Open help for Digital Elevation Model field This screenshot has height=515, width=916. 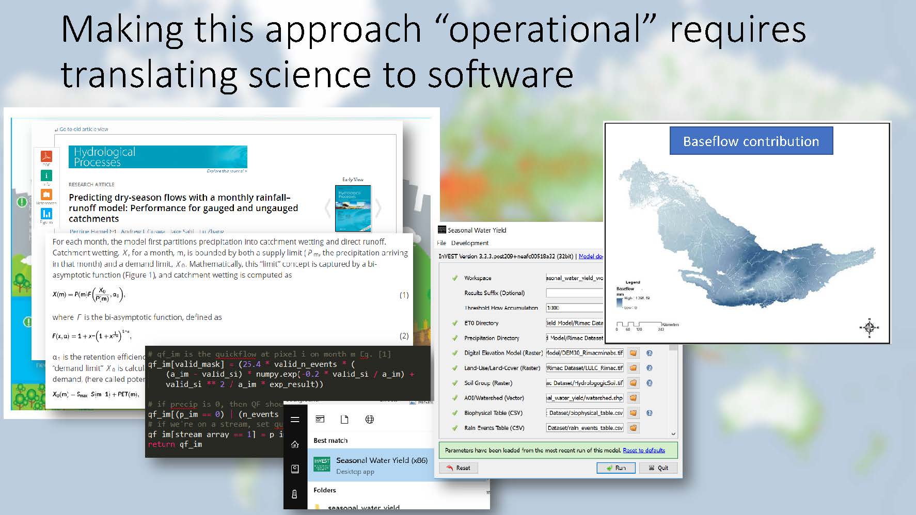pyautogui.click(x=650, y=353)
